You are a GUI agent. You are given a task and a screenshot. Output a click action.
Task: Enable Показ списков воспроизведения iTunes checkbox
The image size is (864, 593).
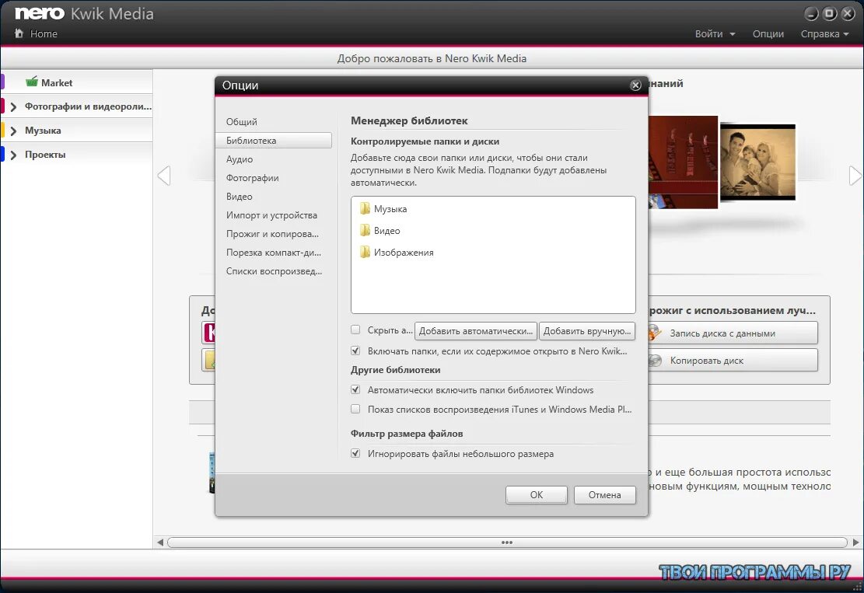point(355,409)
